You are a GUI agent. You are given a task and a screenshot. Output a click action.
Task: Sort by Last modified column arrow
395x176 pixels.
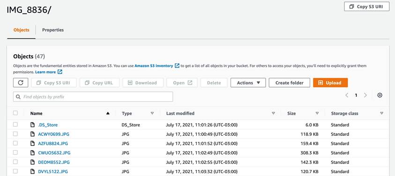[x=273, y=113]
